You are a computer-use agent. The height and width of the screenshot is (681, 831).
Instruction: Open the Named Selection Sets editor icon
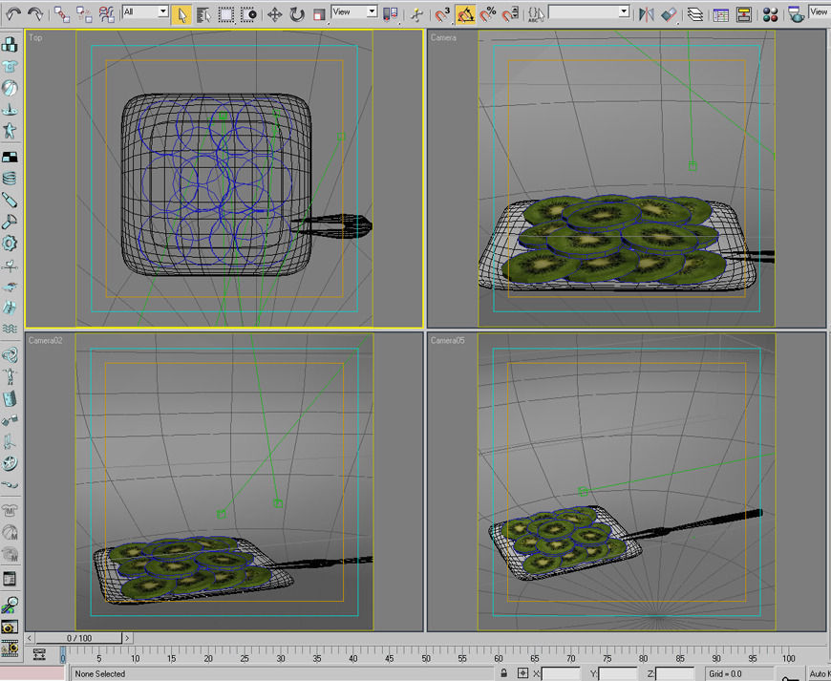point(536,14)
